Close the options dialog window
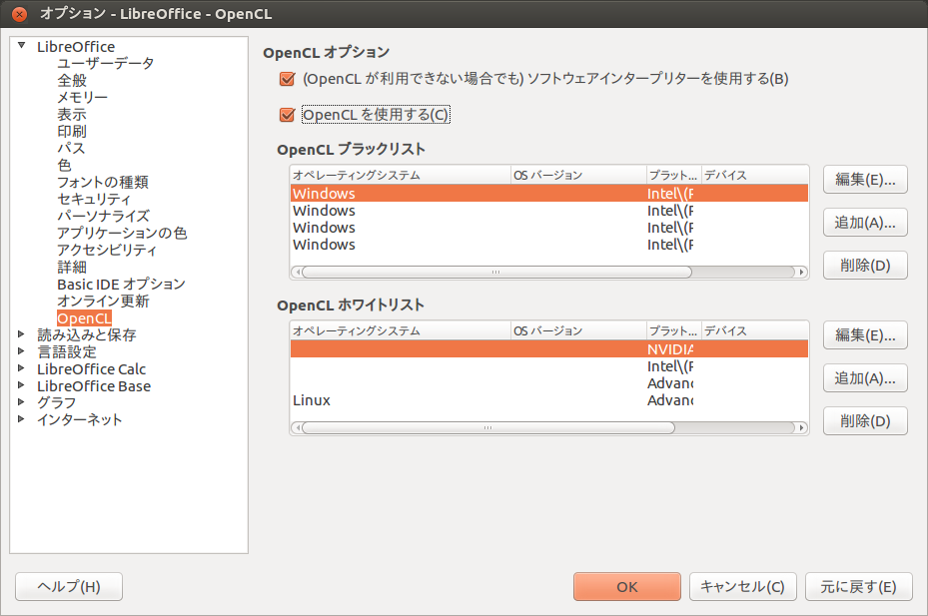Viewport: 928px width, 616px height. (20, 14)
